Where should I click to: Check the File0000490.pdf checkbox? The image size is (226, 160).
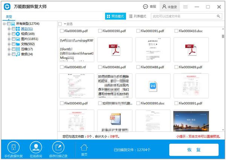(x=62, y=103)
